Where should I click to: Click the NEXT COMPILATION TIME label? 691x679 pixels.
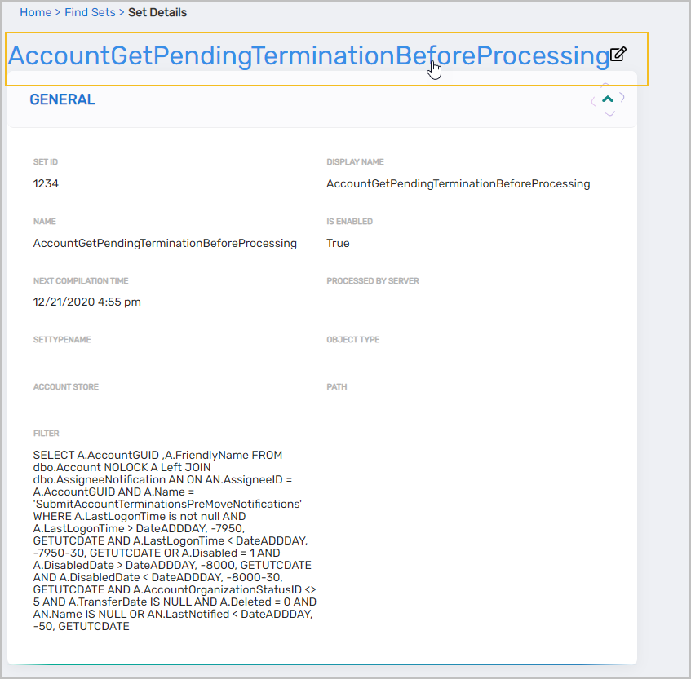[x=81, y=281]
